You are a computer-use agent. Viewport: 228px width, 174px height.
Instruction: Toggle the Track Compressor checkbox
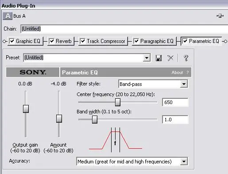[83, 41]
